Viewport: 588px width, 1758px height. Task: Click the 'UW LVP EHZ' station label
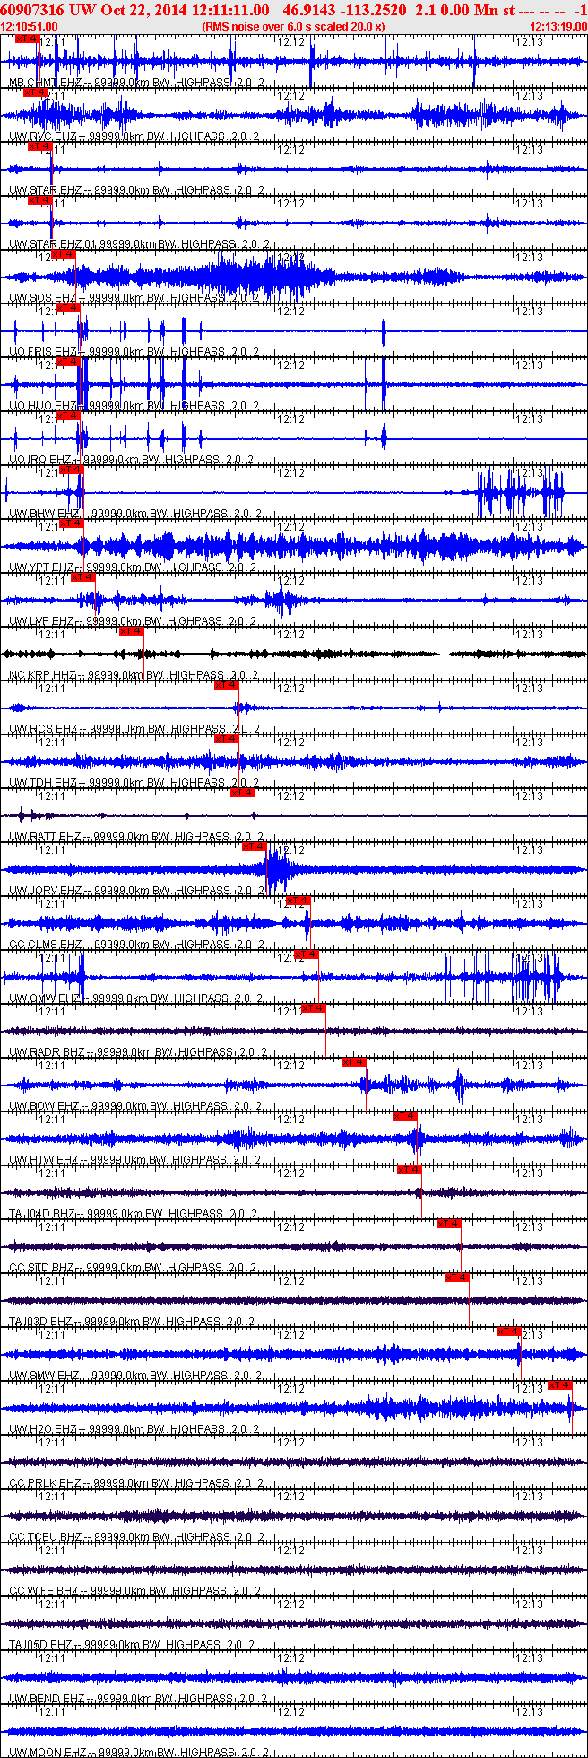pyautogui.click(x=42, y=621)
